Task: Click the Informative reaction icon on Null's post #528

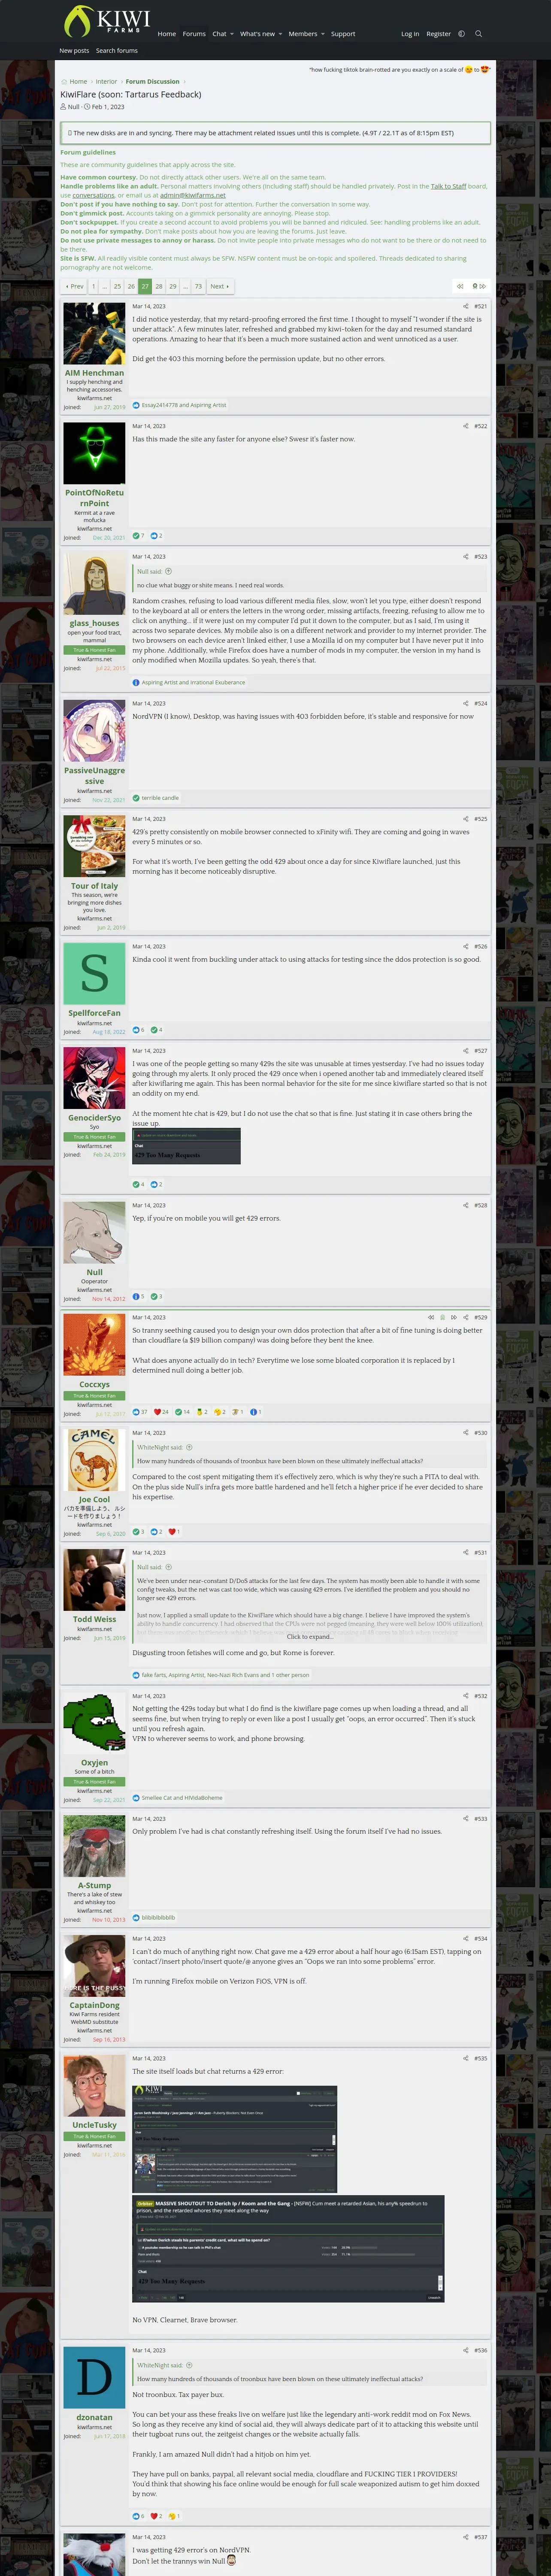Action: click(136, 1296)
